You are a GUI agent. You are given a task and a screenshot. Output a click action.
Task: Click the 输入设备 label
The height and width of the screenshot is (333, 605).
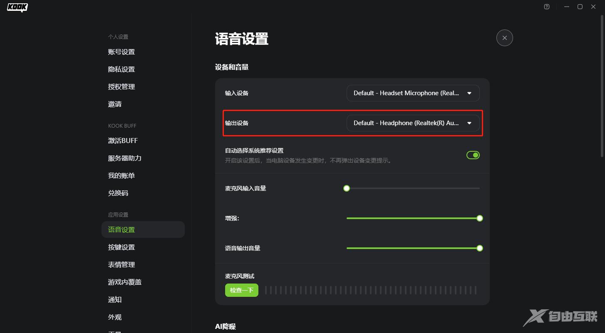point(237,93)
